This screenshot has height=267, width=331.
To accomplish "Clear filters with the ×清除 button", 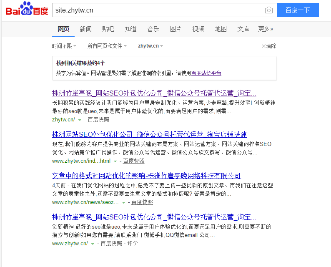I will tap(269, 46).
